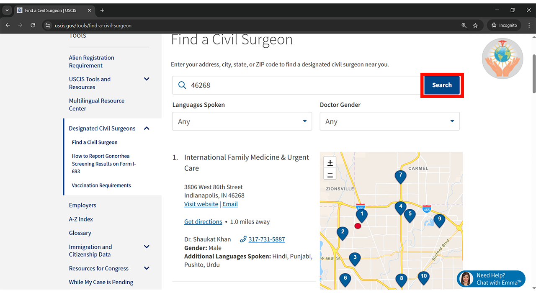Select map pin number 5
This screenshot has height=293, width=536.
pos(410,215)
